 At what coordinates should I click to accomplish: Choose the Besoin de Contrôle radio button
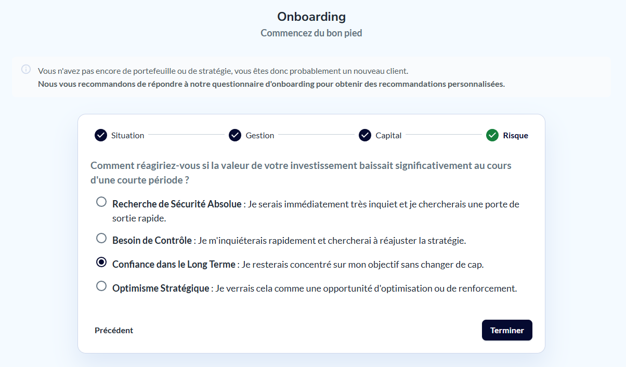101,238
